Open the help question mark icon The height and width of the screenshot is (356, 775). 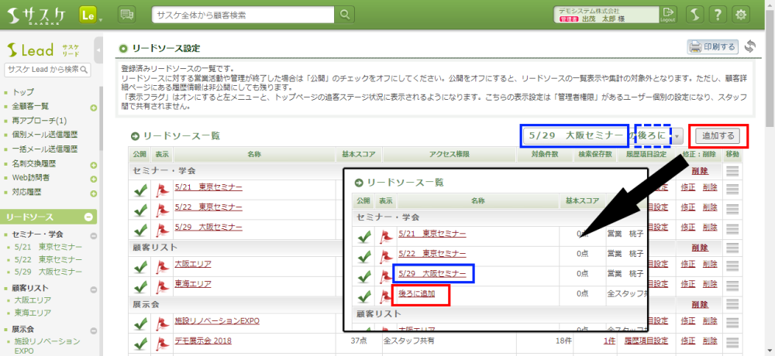[x=718, y=15]
